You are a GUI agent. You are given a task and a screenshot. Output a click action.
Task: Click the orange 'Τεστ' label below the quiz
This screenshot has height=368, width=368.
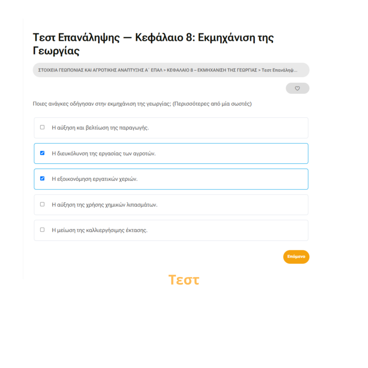184,280
